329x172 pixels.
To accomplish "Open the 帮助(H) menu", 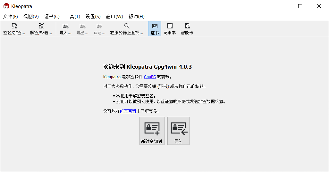I will 136,17.
